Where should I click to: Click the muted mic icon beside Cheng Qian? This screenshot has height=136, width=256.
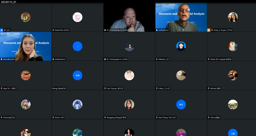[x=53, y=88]
